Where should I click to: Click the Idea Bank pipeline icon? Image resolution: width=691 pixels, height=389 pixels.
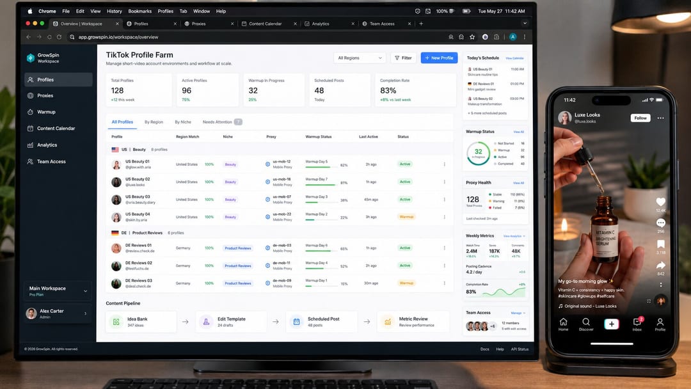coord(116,322)
